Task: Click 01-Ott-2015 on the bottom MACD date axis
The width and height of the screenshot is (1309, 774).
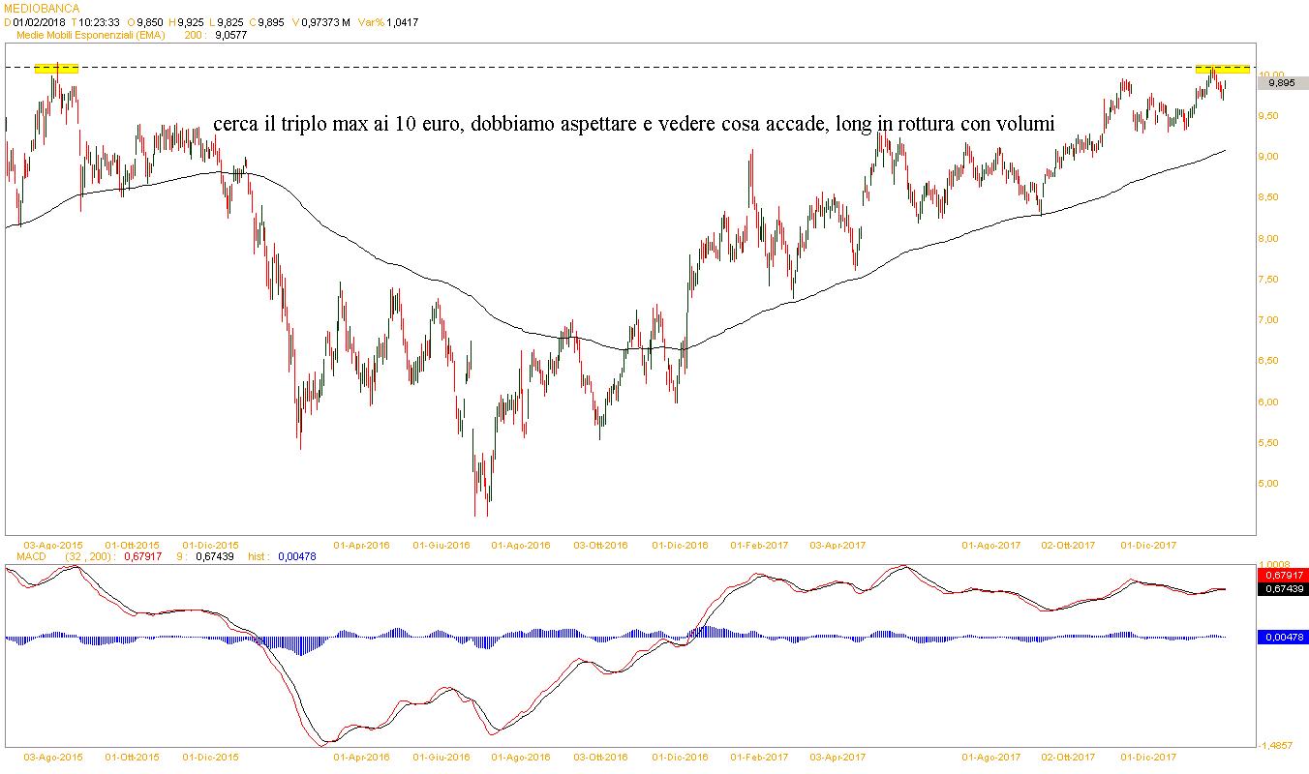Action: pyautogui.click(x=133, y=757)
